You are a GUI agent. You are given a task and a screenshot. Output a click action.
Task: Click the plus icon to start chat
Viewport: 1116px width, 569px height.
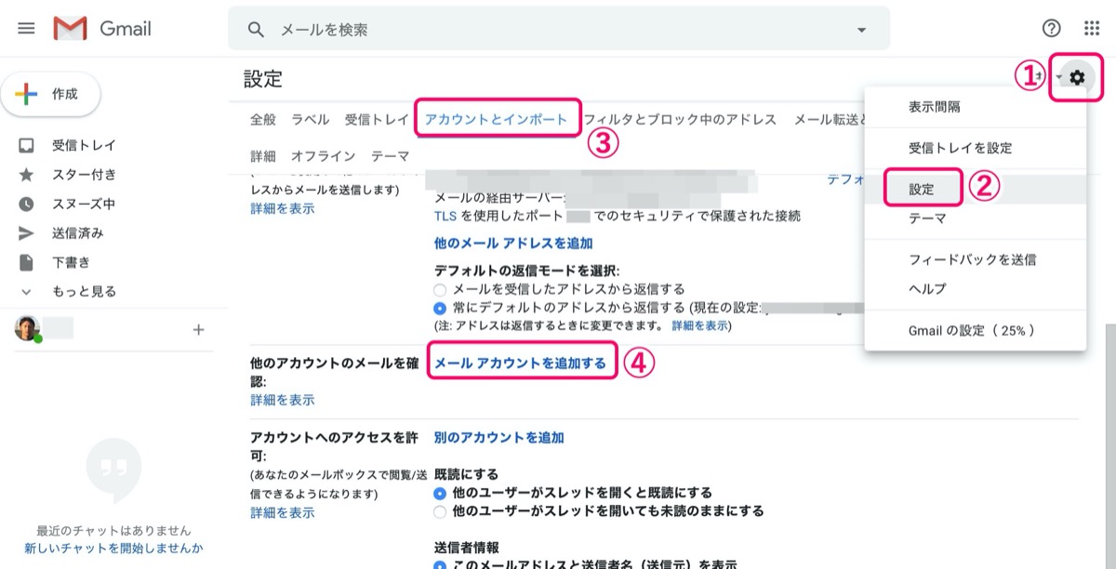(198, 329)
